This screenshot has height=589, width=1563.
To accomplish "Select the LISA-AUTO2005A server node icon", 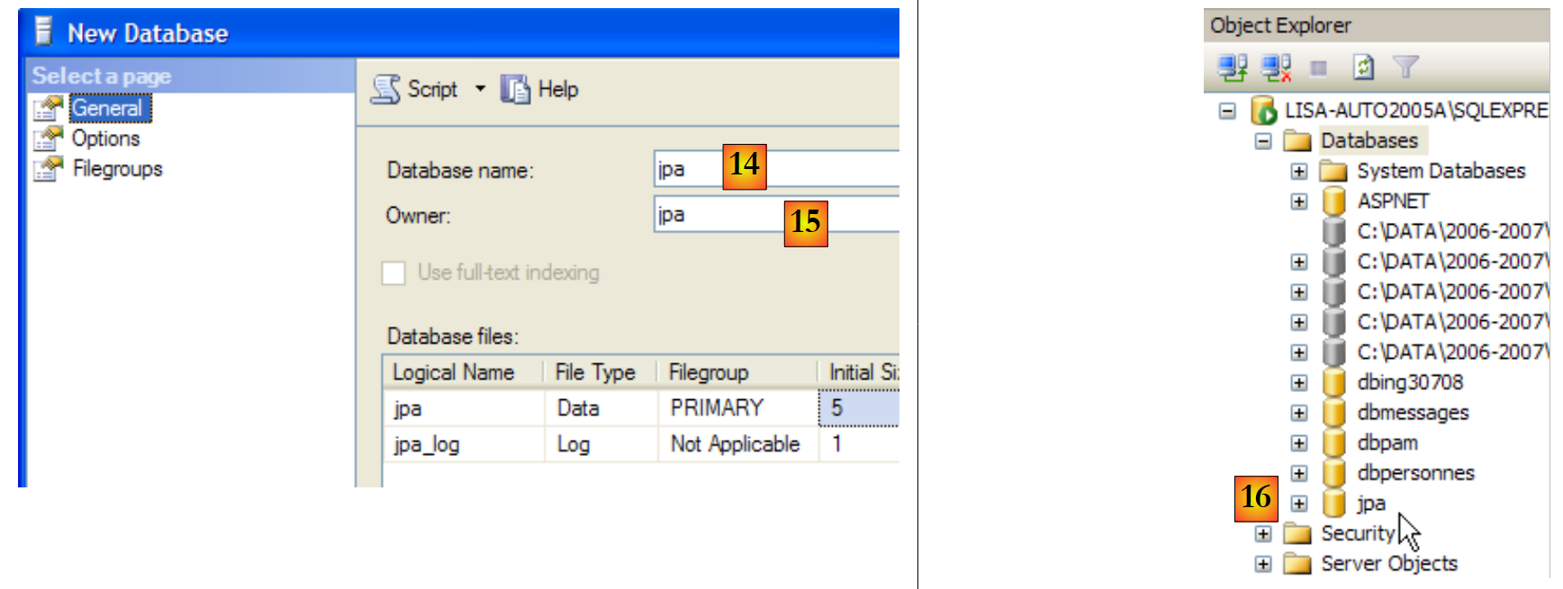I will coord(1264,111).
